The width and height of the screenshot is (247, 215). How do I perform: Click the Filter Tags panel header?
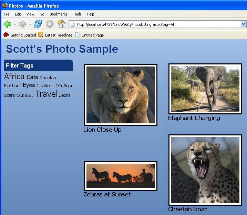pos(39,65)
